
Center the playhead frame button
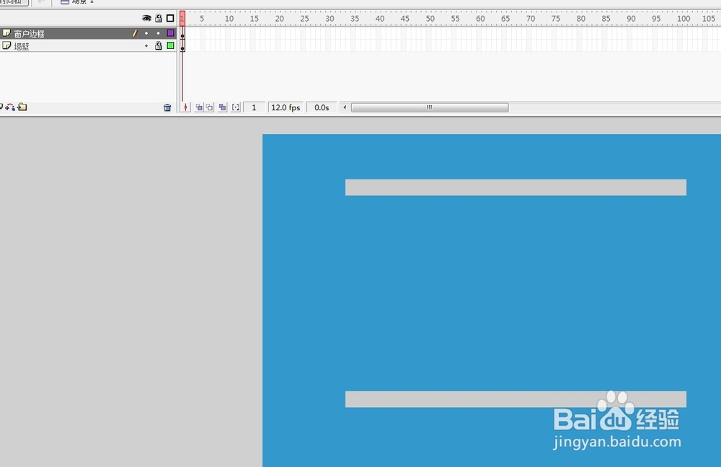[x=185, y=107]
